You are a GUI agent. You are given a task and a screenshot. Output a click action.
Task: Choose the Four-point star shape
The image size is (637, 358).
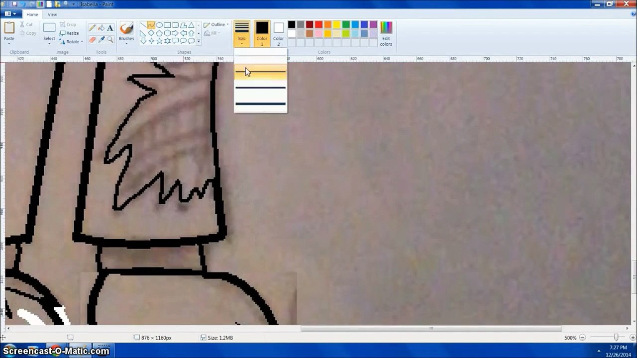(x=151, y=41)
